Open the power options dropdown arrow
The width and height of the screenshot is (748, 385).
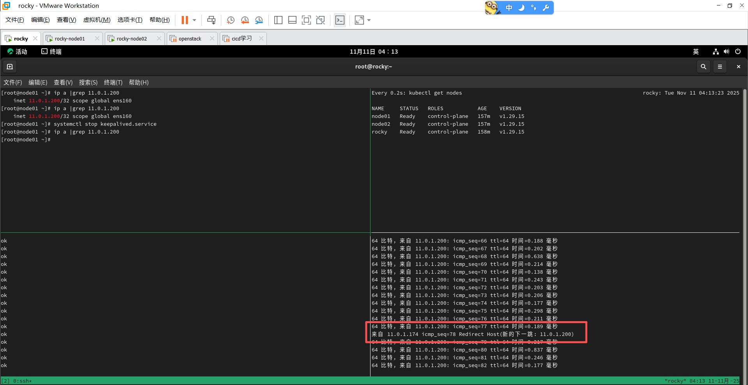coord(194,20)
